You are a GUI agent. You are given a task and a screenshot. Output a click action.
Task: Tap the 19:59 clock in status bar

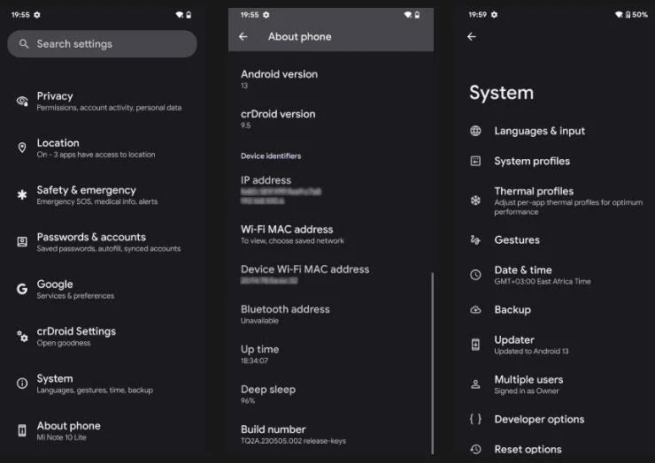pos(477,15)
